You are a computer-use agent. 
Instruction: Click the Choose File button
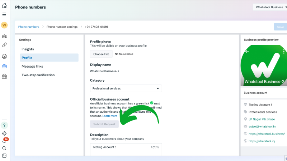pyautogui.click(x=101, y=54)
